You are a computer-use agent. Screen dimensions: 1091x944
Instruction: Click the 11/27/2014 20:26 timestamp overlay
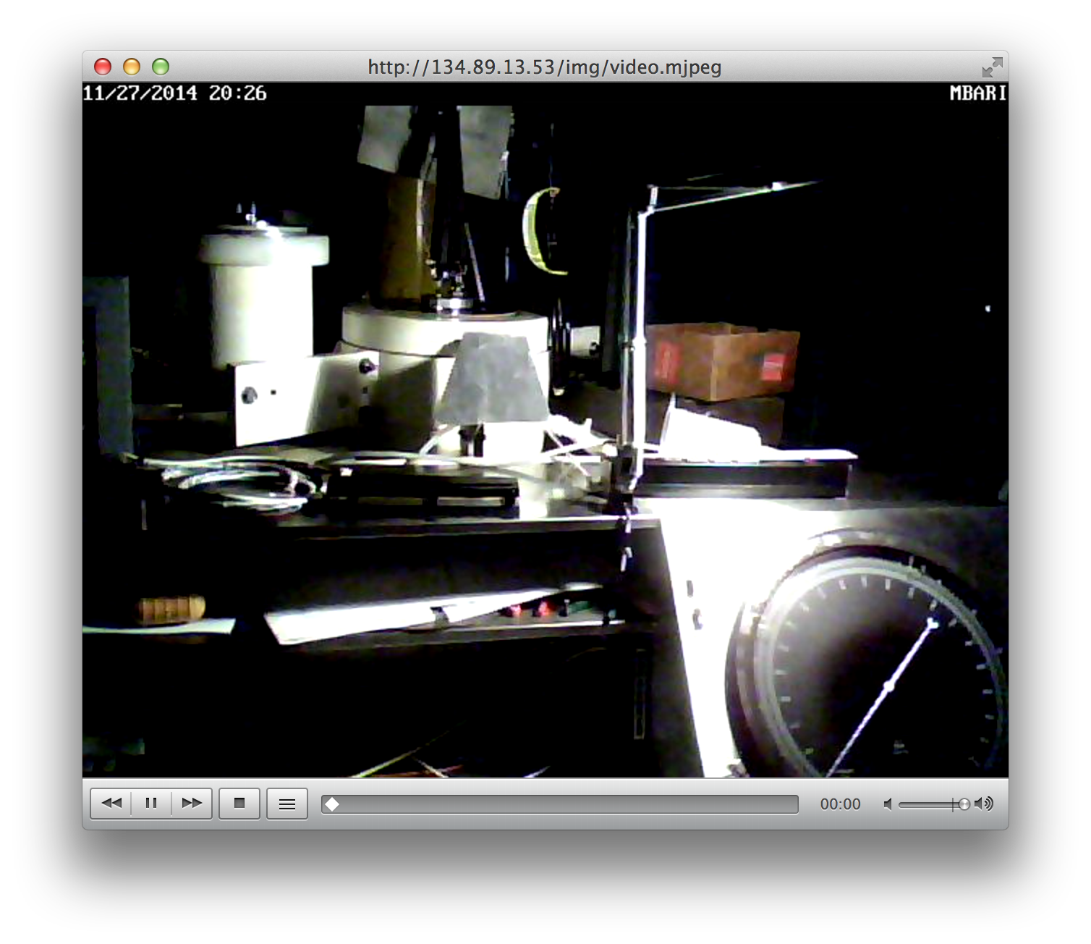pyautogui.click(x=174, y=93)
